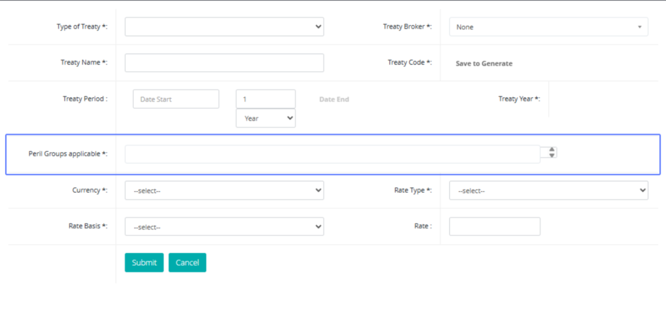Click the Treaty Period label
Screen dimensions: 666x309
85,99
